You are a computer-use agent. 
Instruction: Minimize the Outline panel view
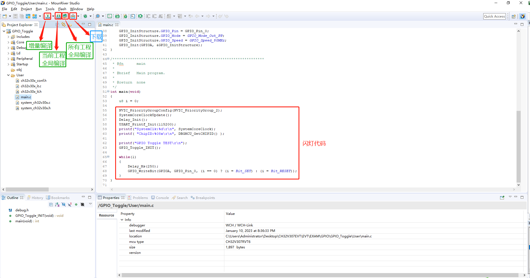[x=83, y=197]
